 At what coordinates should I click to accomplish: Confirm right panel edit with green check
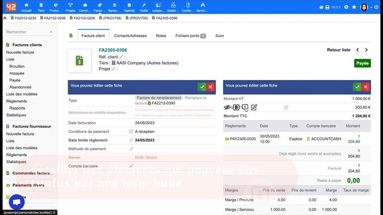(x=357, y=87)
